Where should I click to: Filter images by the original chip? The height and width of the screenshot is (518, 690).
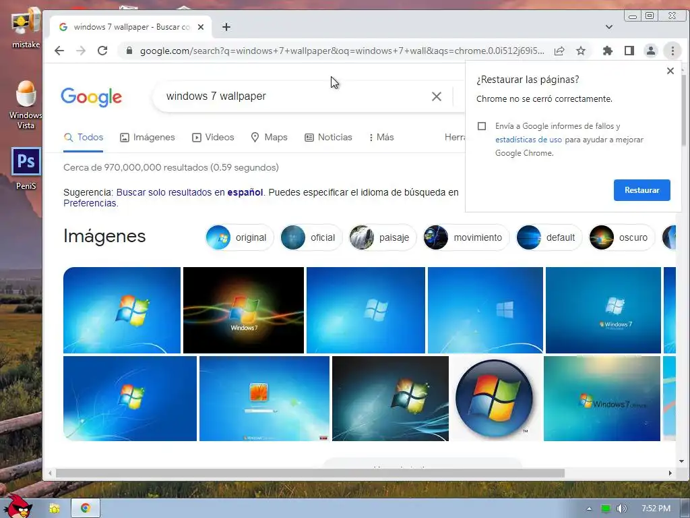(x=239, y=237)
